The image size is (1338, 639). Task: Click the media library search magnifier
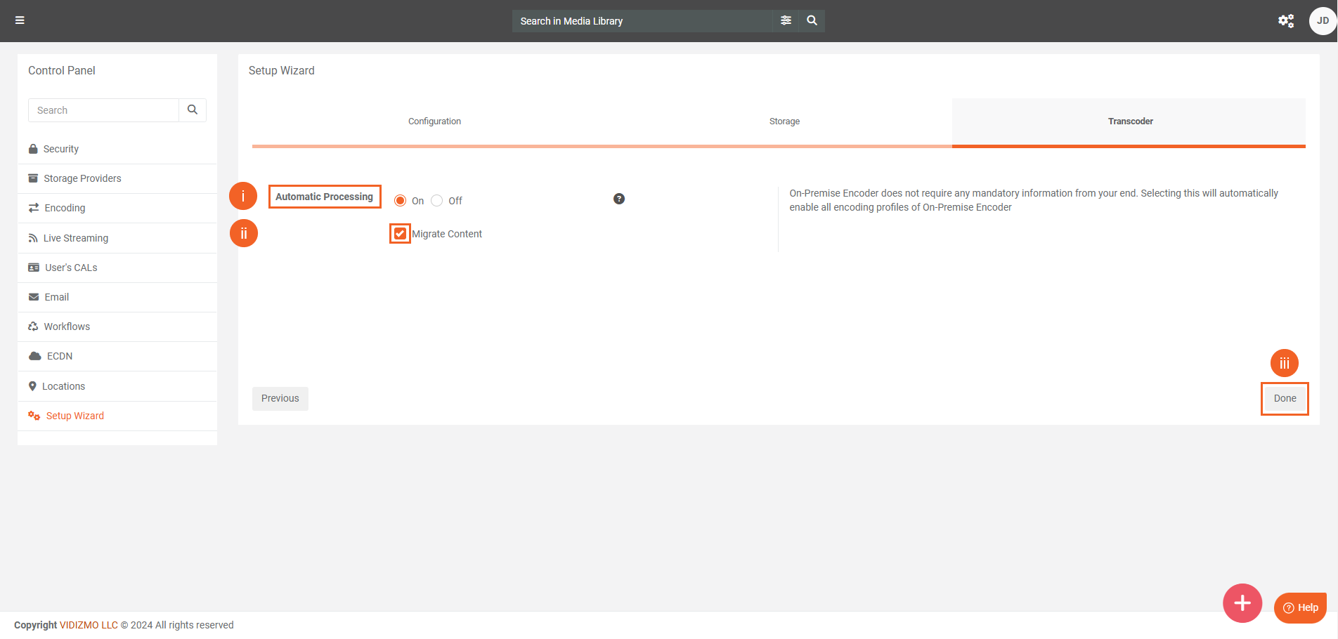(x=812, y=20)
